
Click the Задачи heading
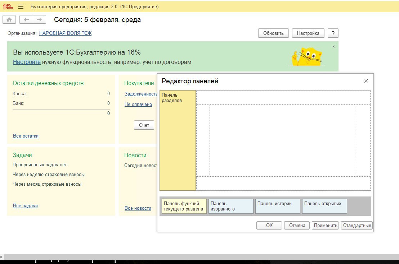(22, 155)
